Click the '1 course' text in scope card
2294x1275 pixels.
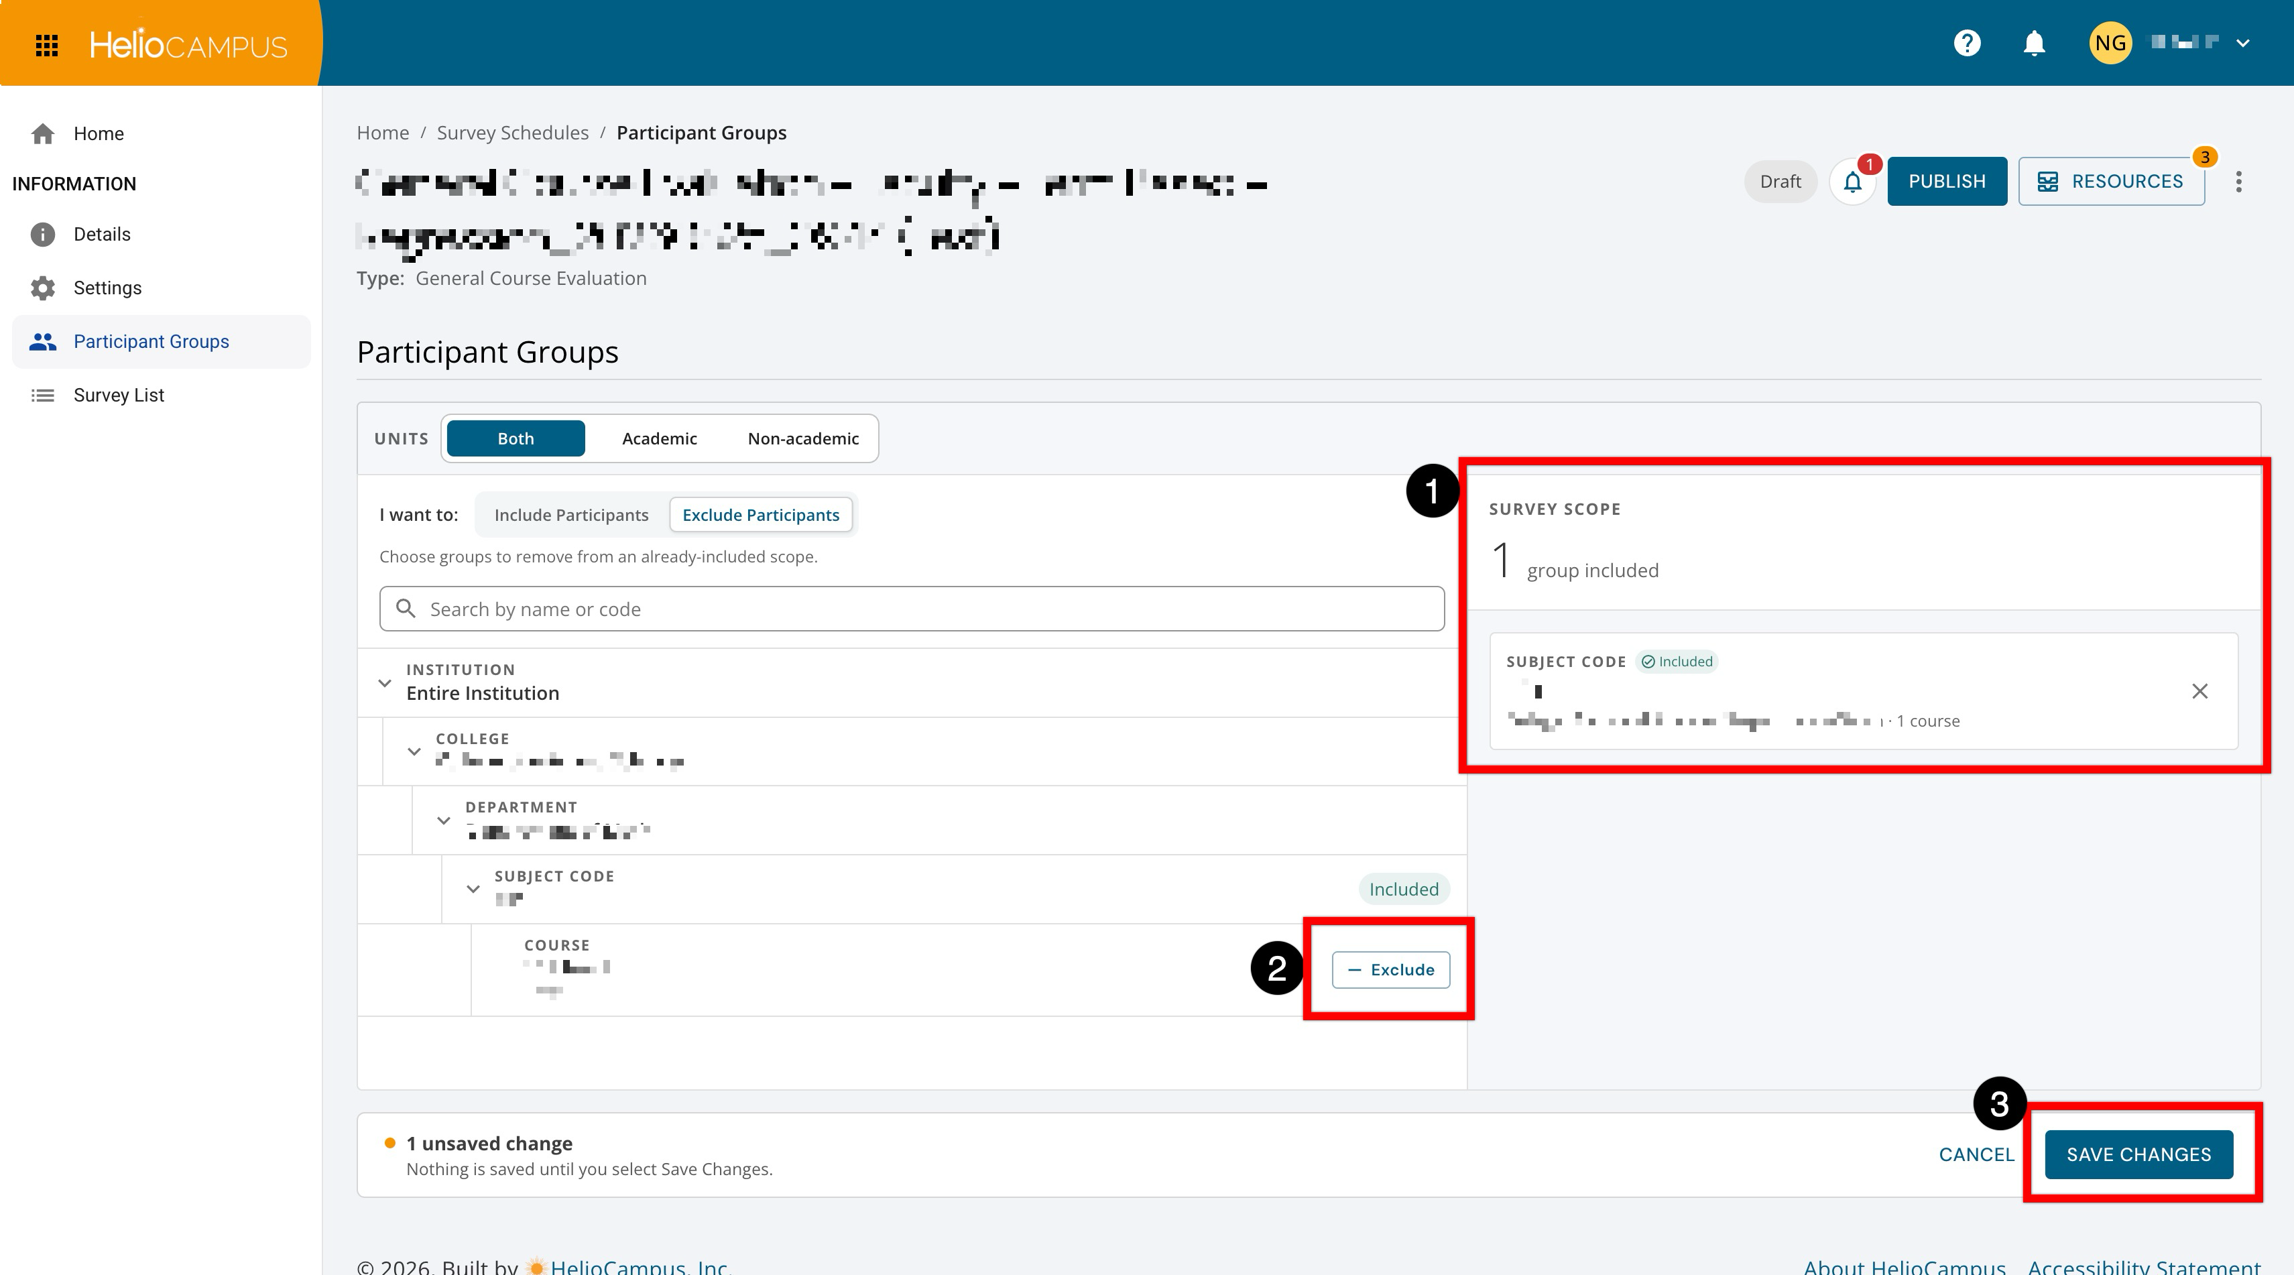(x=1928, y=721)
